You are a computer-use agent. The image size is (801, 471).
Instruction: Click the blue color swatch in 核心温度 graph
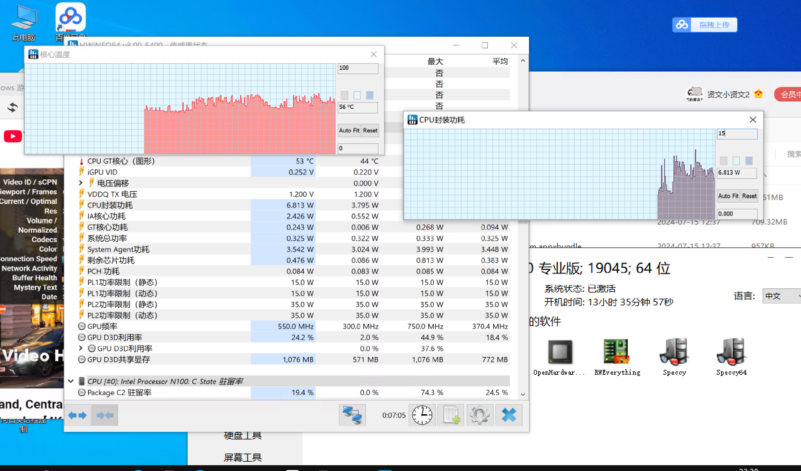point(370,95)
